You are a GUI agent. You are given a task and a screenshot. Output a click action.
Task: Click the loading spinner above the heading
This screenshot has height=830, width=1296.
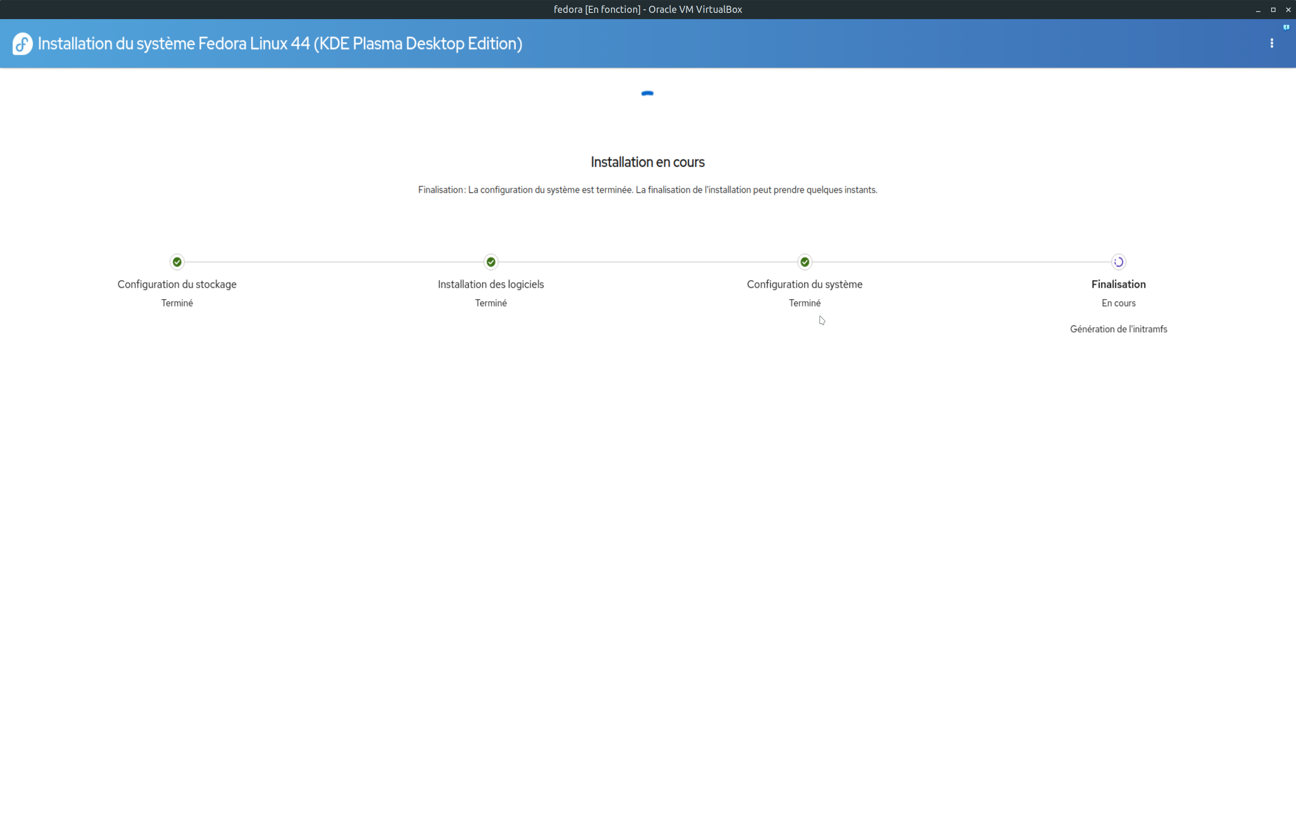[x=648, y=94]
